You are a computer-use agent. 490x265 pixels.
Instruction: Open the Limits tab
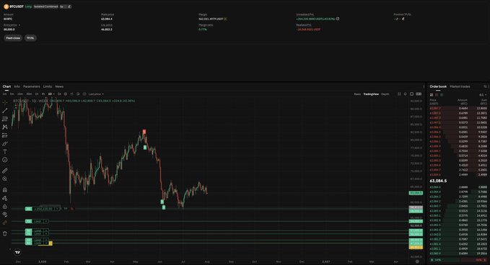48,86
